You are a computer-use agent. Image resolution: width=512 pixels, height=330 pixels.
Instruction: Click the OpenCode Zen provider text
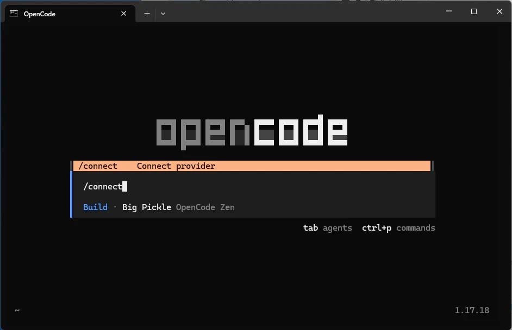click(205, 207)
